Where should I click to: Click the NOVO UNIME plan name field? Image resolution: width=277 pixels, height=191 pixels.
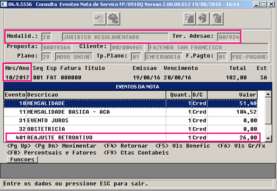[x=74, y=57]
